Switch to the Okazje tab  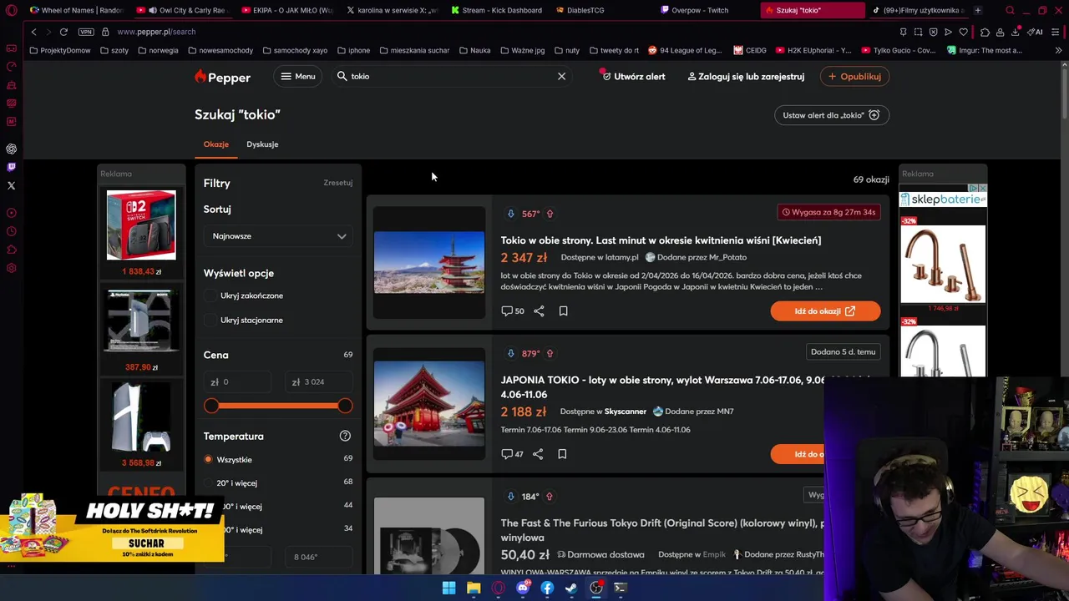(x=216, y=144)
